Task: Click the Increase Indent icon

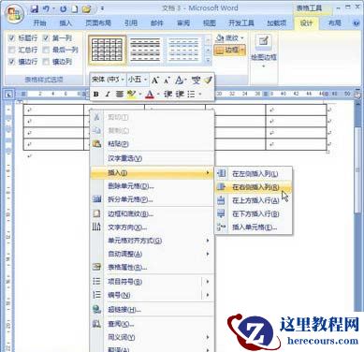Action: pos(180,94)
